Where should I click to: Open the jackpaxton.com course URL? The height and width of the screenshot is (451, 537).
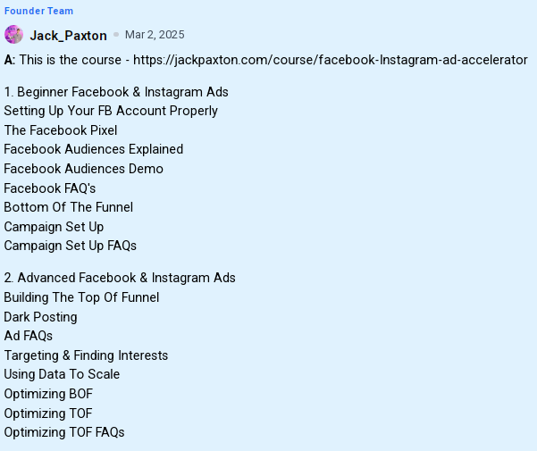point(330,60)
